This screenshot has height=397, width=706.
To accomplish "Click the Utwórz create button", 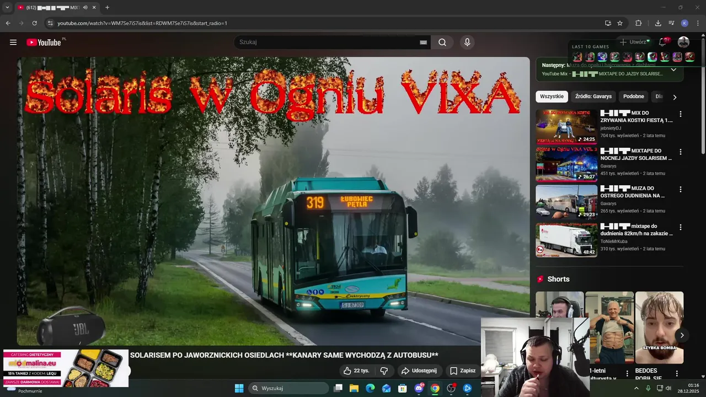I will point(634,42).
